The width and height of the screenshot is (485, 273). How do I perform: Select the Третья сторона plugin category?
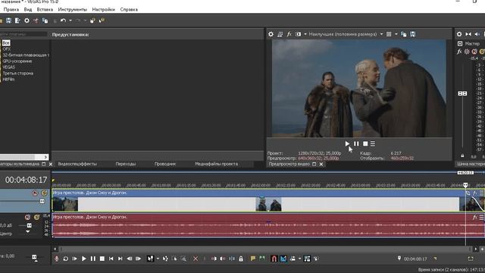[x=18, y=74]
